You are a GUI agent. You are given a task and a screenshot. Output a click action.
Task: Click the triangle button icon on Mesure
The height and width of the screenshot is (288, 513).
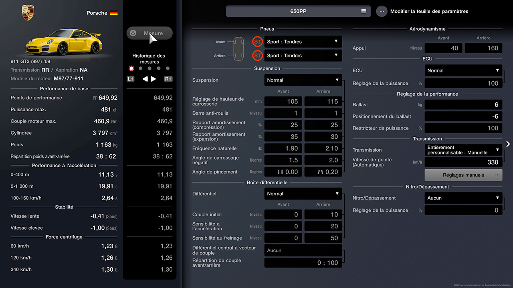click(x=133, y=33)
